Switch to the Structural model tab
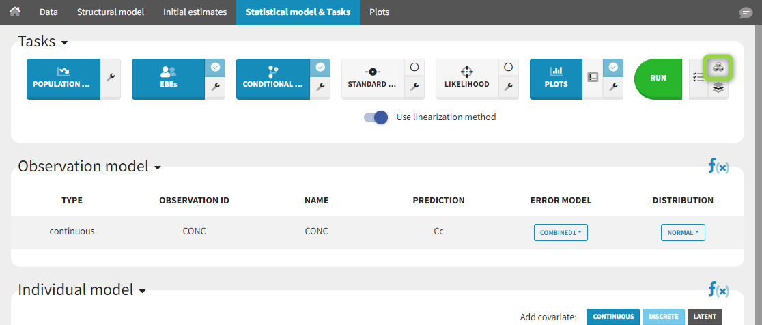The height and width of the screenshot is (325, 762). 110,12
